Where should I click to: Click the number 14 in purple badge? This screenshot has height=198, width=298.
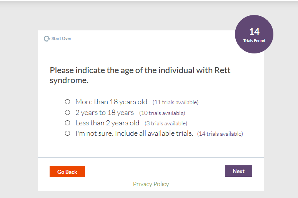click(x=254, y=32)
